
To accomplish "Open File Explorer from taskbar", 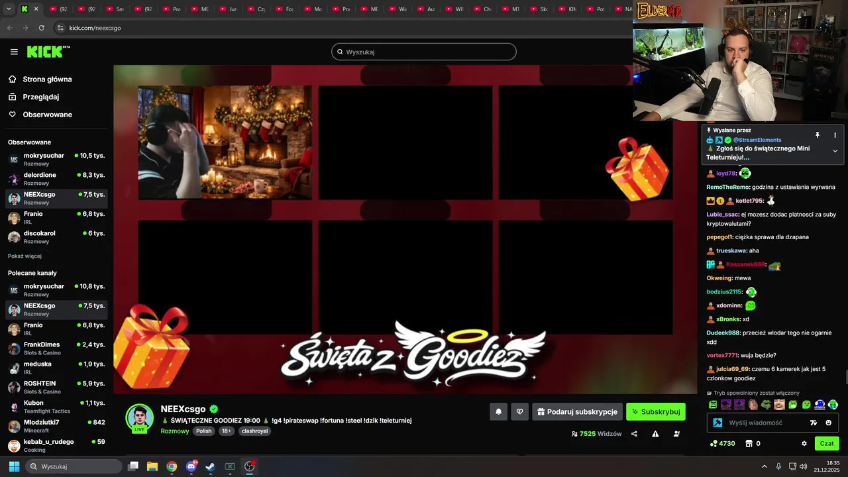I will [x=152, y=466].
